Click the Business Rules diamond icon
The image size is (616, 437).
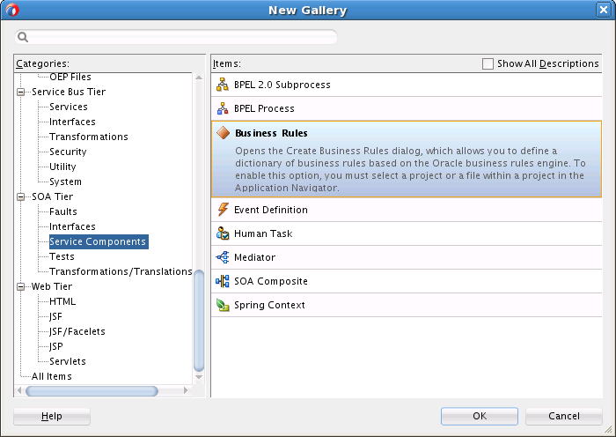pos(224,133)
